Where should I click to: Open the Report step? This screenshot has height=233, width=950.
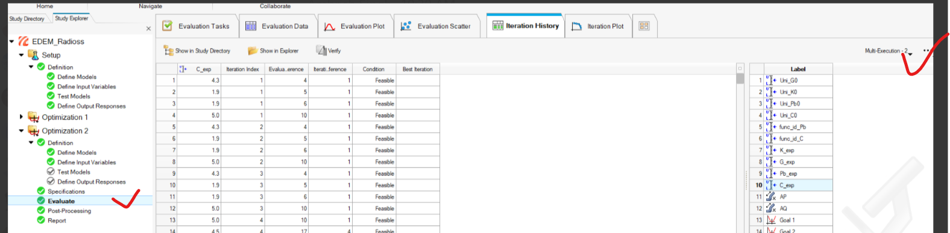(x=57, y=220)
